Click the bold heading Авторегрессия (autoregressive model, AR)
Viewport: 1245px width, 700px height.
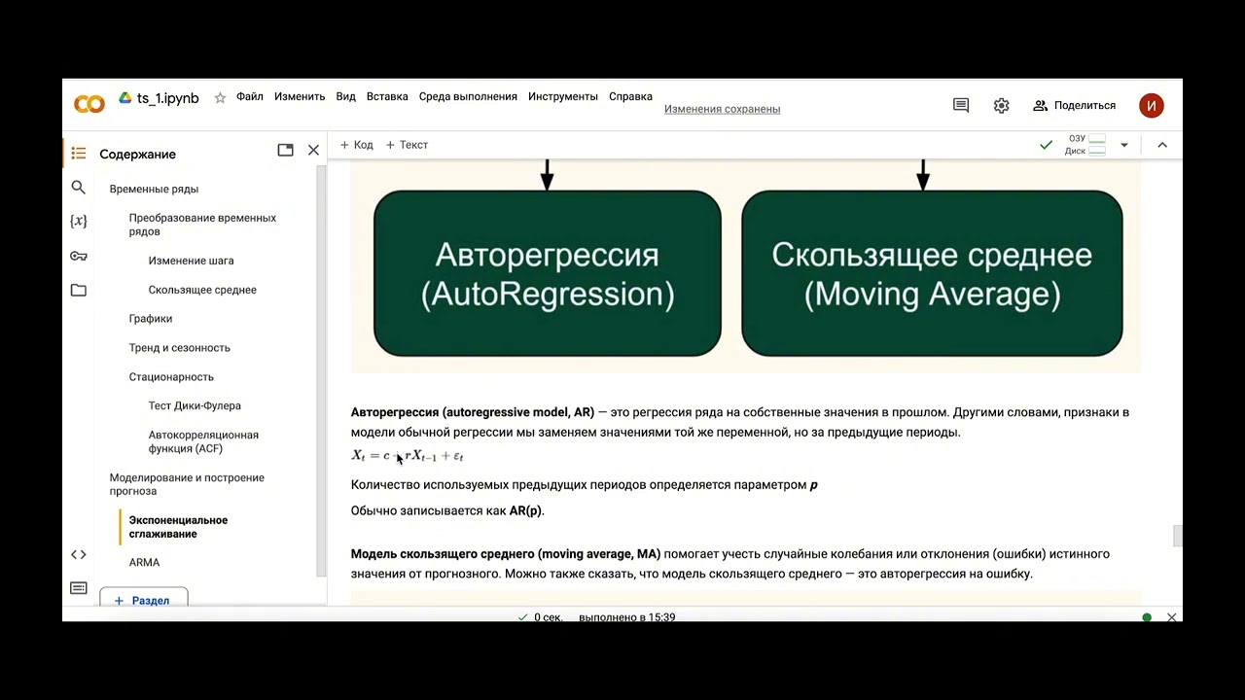(473, 412)
